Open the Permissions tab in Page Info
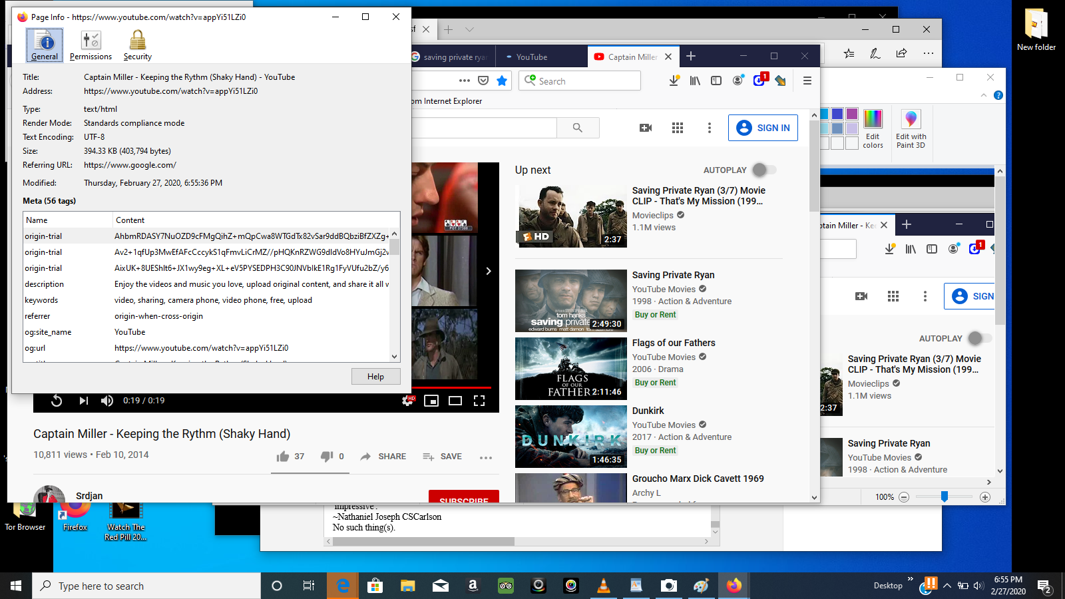The height and width of the screenshot is (599, 1065). point(91,45)
